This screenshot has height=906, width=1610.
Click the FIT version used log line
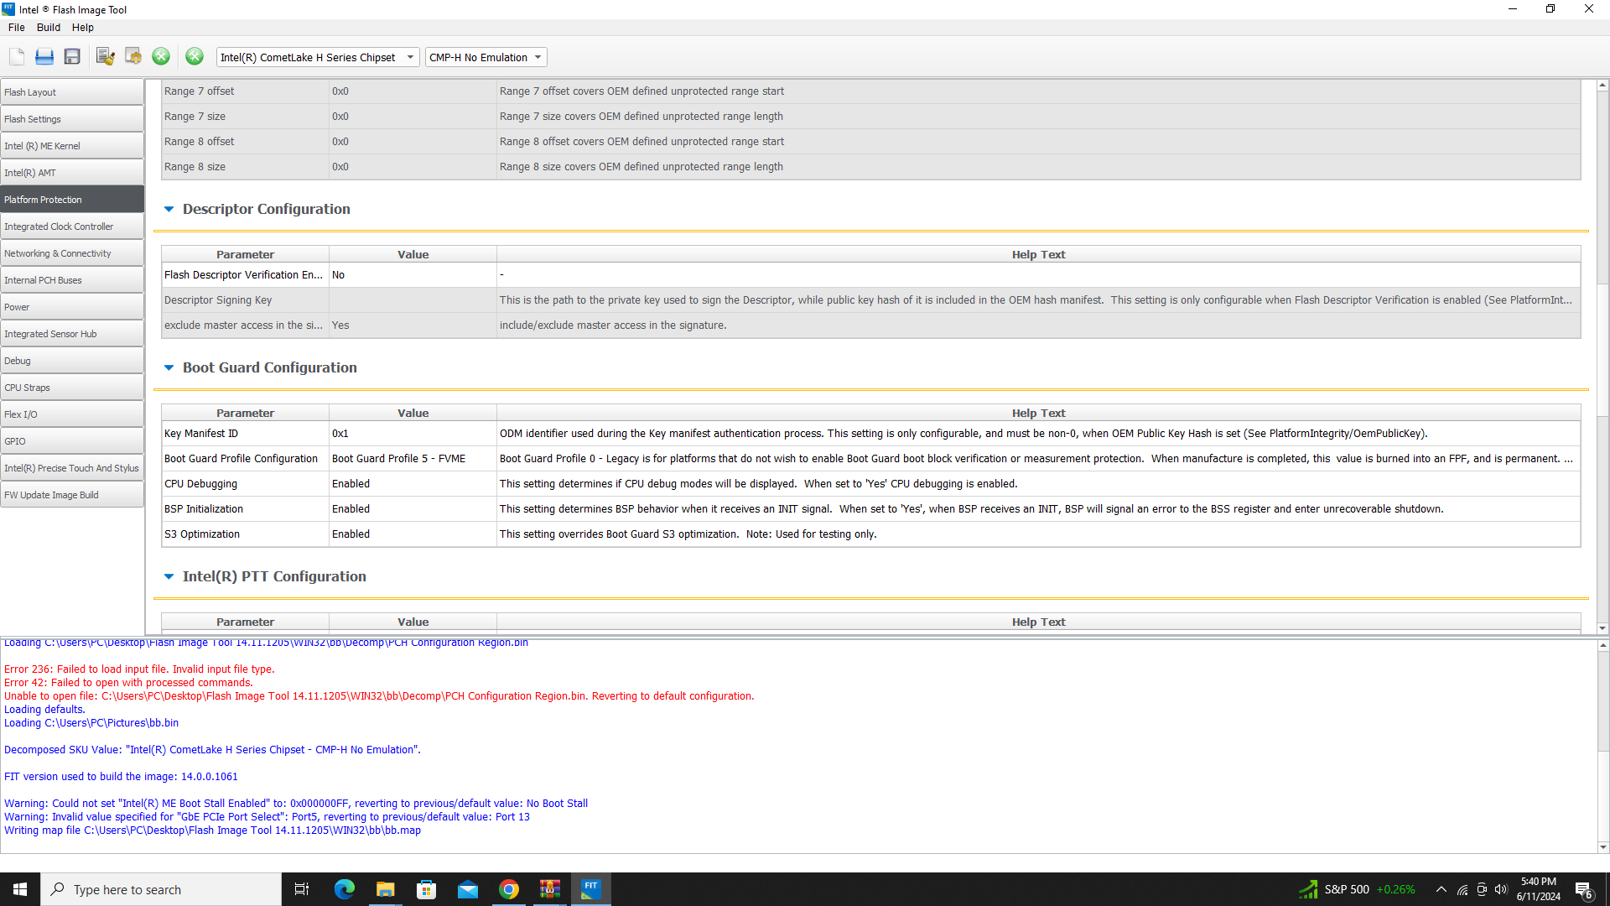pyautogui.click(x=121, y=777)
